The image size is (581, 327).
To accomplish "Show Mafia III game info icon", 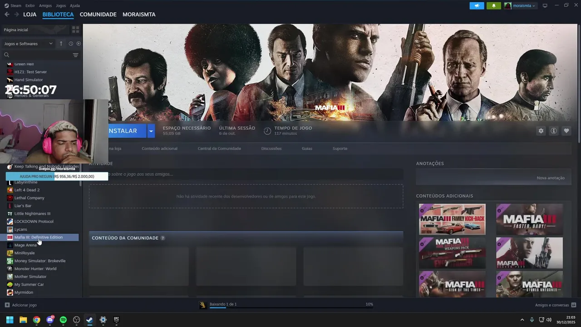I will 554,131.
